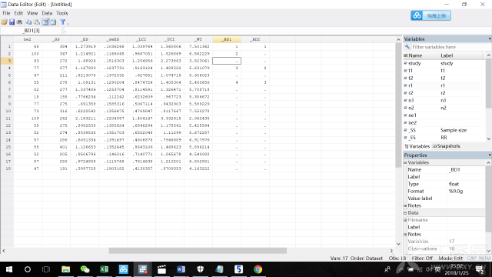Click the Open file folder toolbar icon
This screenshot has height=277, width=492.
4,22
